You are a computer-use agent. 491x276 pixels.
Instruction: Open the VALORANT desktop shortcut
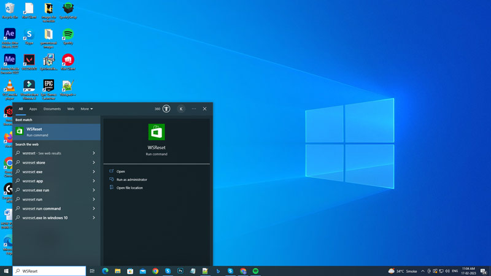(x=29, y=60)
